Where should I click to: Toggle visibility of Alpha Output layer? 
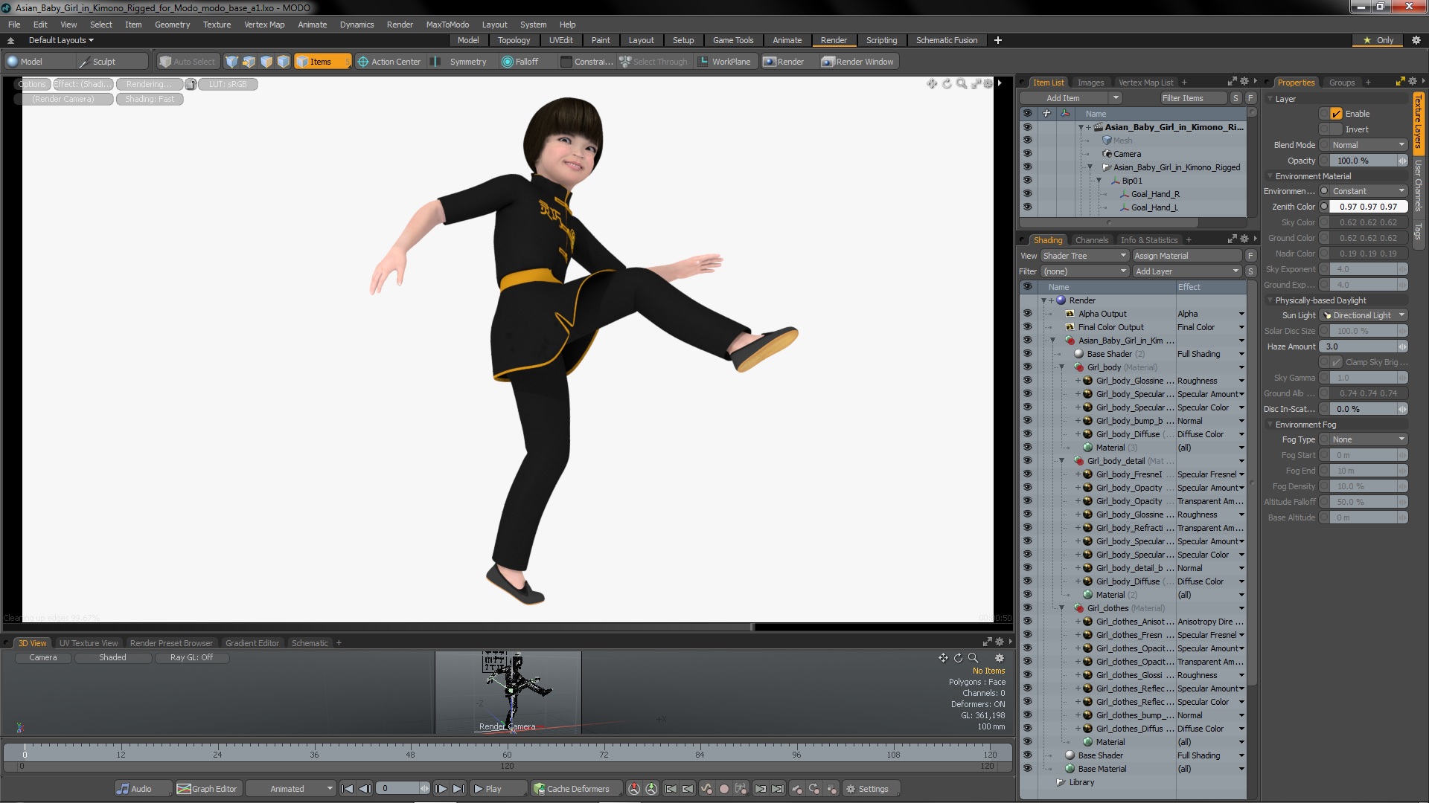click(x=1028, y=314)
